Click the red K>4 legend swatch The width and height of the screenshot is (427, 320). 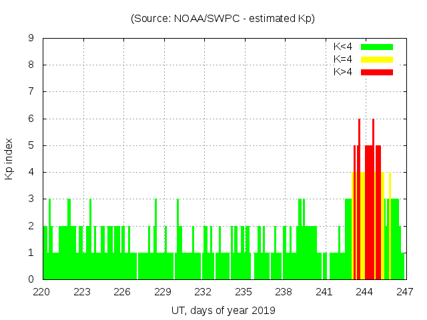(377, 72)
